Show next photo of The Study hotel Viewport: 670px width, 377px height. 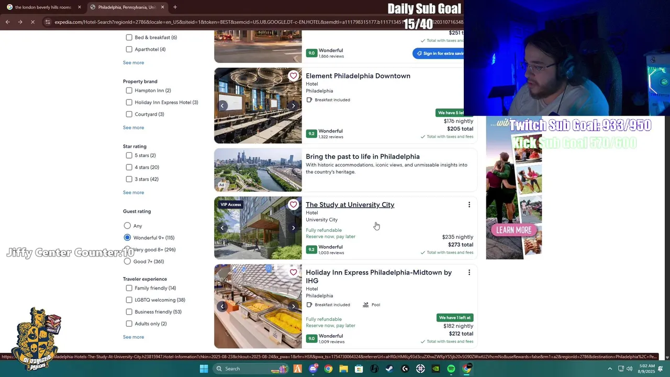pyautogui.click(x=293, y=228)
